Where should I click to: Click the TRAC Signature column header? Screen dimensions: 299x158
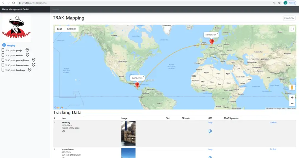tap(231, 118)
